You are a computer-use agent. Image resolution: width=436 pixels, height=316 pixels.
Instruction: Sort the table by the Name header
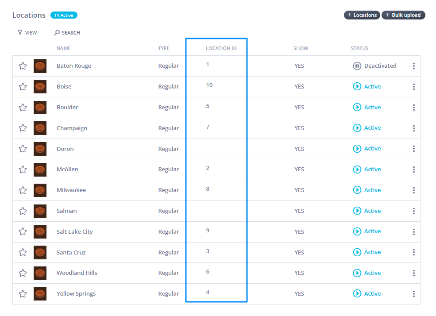click(63, 48)
